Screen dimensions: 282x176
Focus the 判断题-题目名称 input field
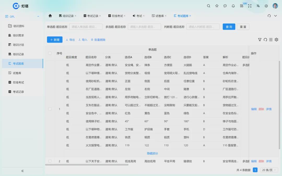tap(203, 27)
